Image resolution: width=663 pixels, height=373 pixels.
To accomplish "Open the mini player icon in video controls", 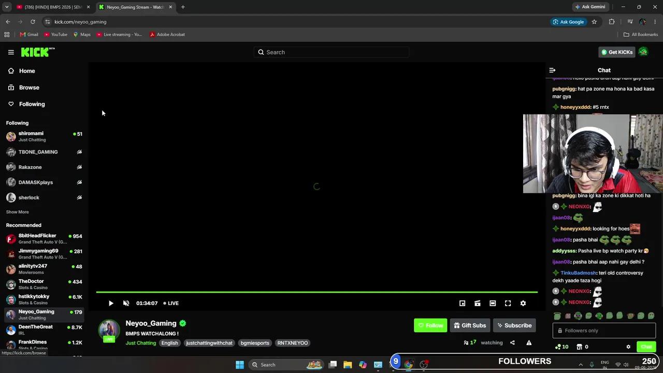I will [x=462, y=304].
